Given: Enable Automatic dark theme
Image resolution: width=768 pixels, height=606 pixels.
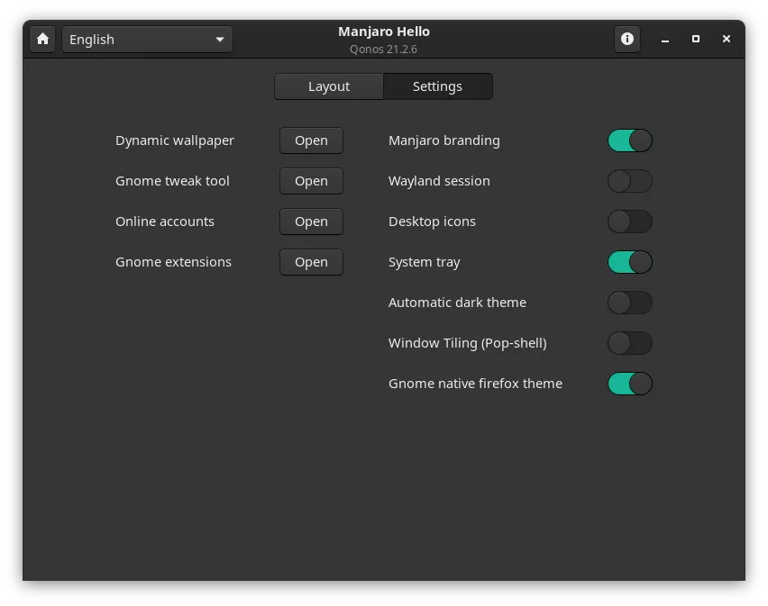Looking at the screenshot, I should point(629,303).
